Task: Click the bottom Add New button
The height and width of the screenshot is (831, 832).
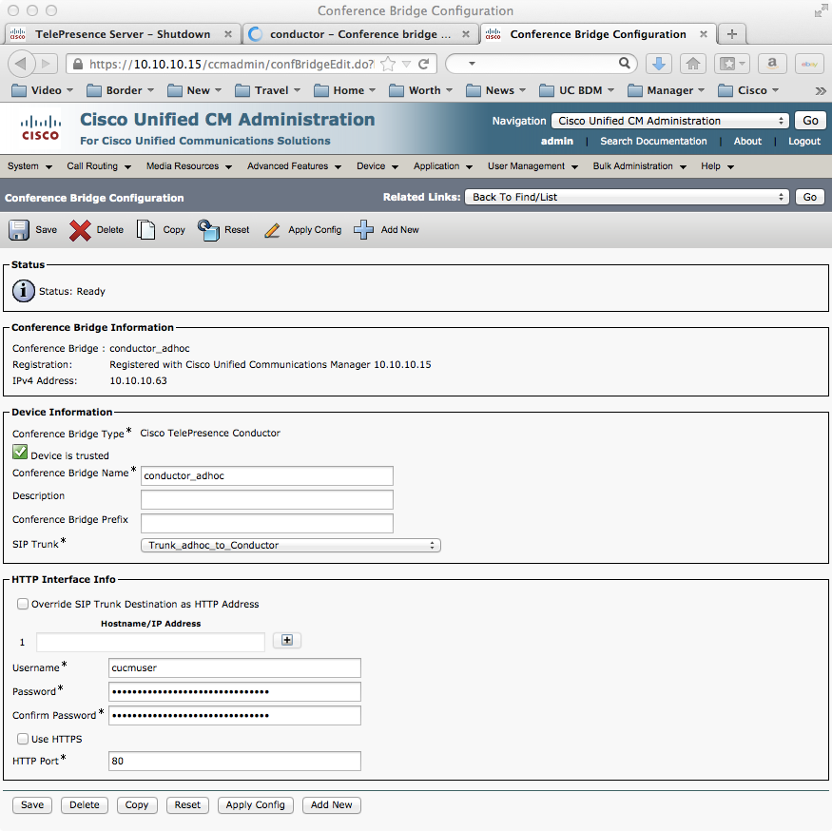Action: click(331, 804)
